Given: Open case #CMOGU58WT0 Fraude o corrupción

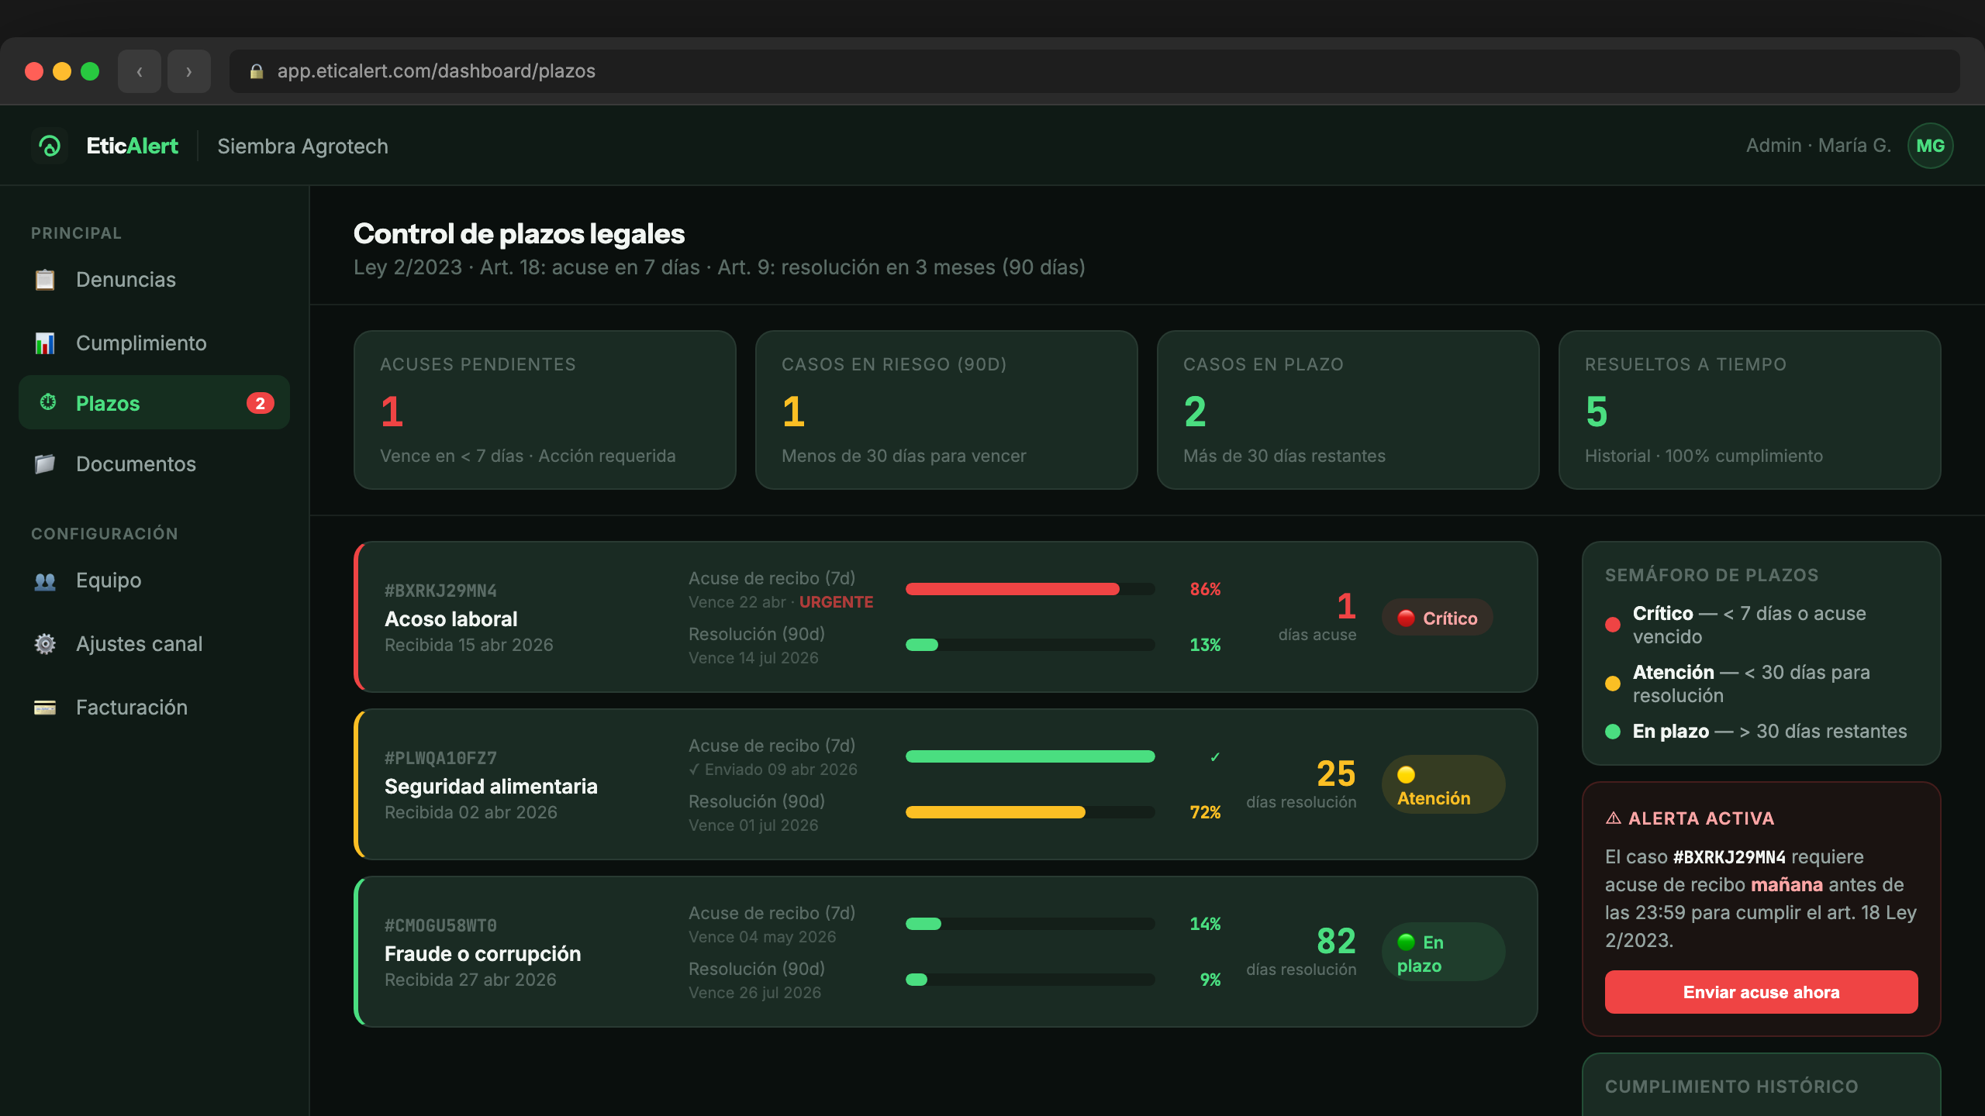Looking at the screenshot, I should pos(946,952).
